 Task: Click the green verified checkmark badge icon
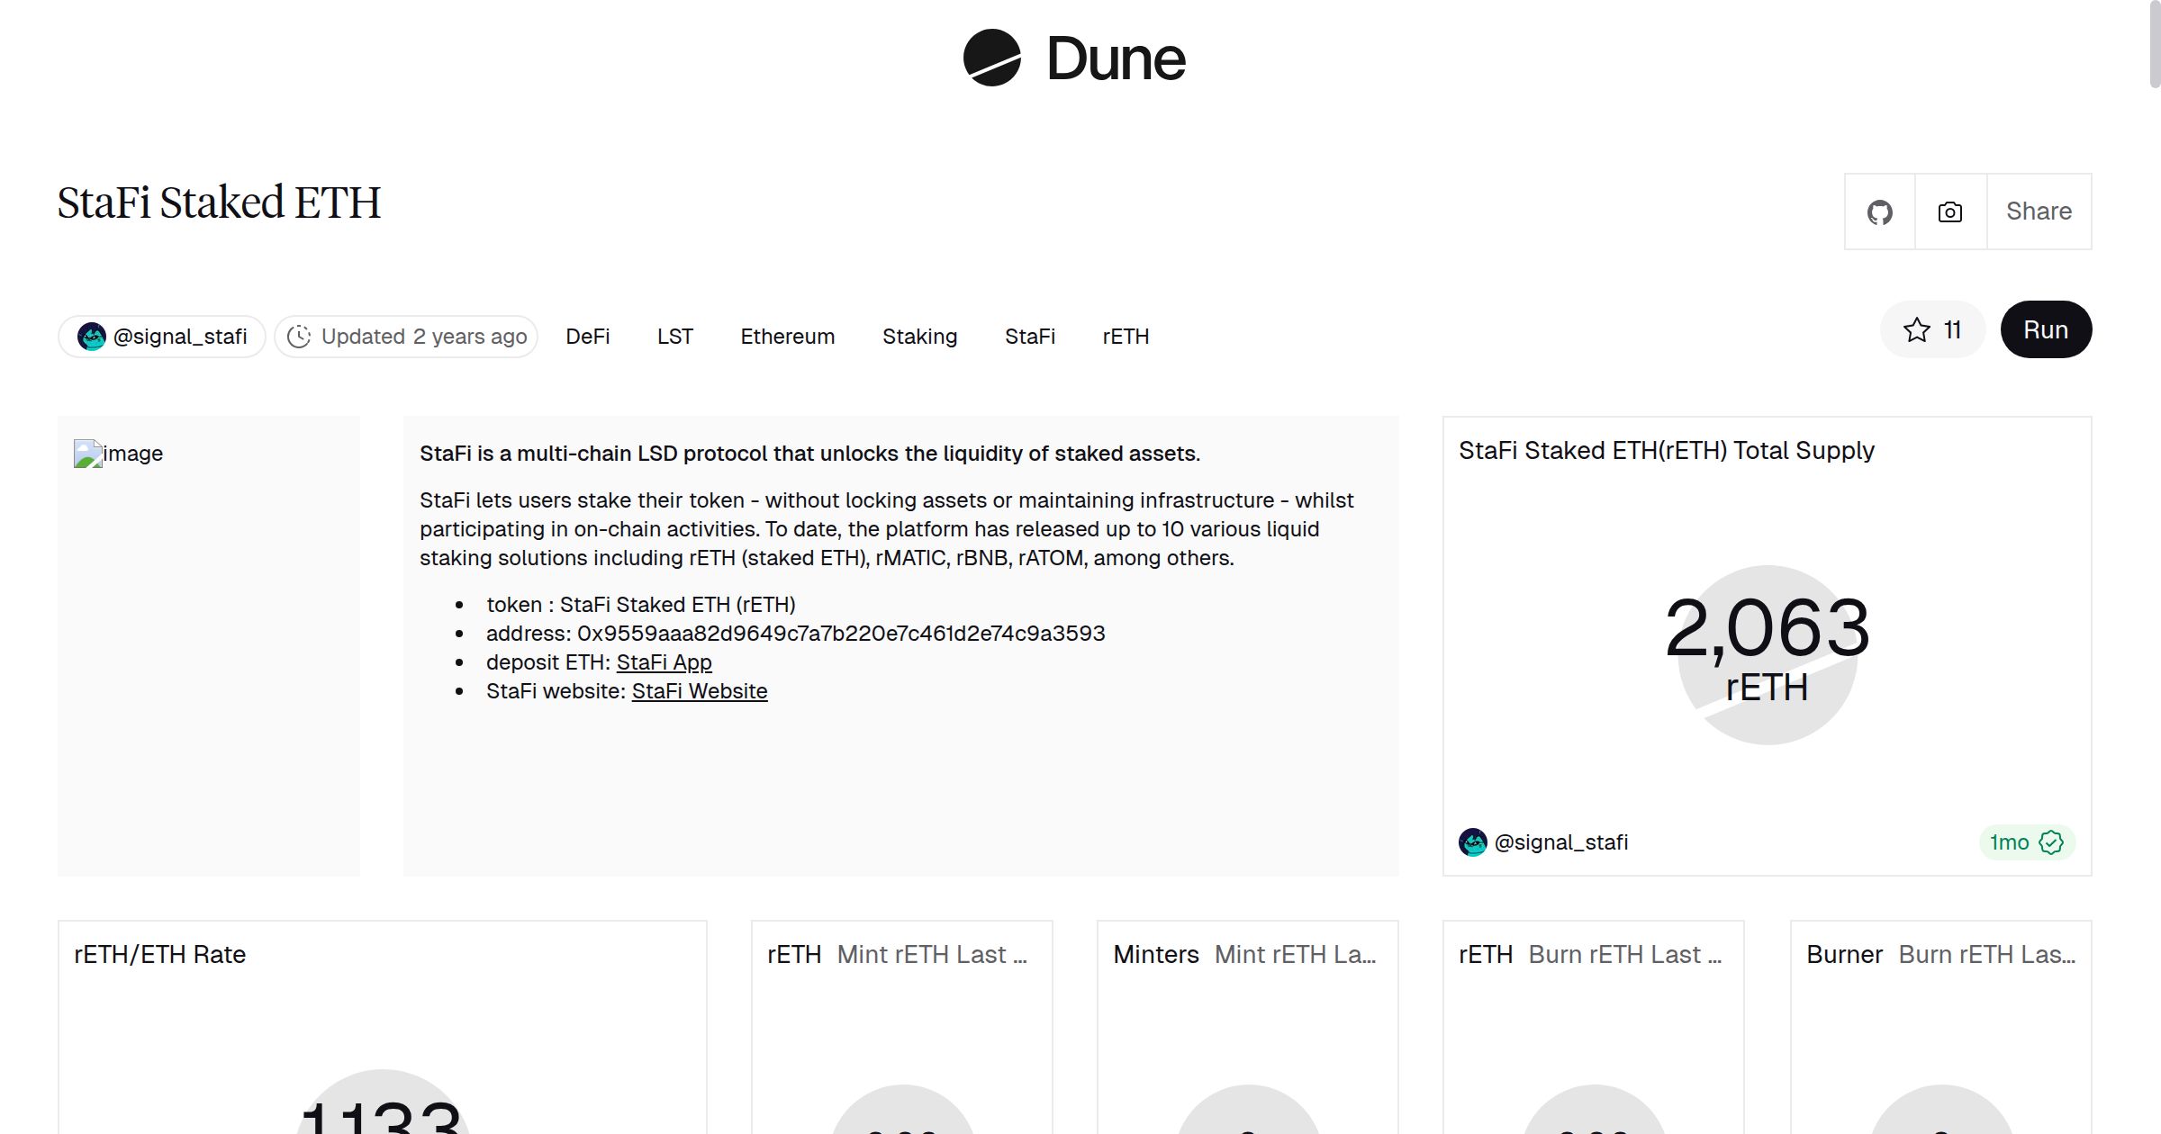click(x=2051, y=842)
